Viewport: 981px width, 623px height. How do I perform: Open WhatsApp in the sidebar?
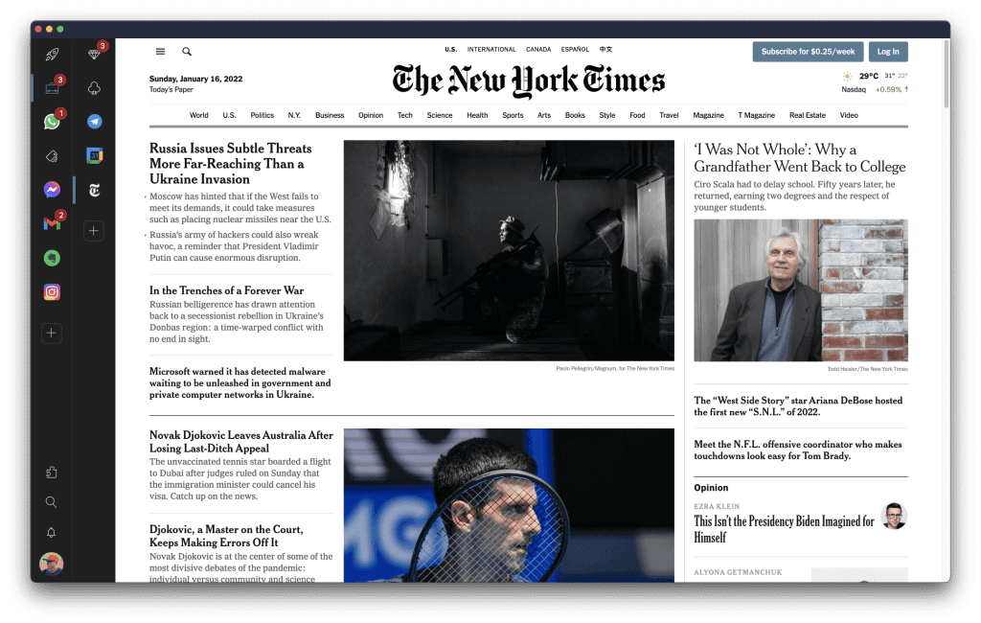pos(52,122)
